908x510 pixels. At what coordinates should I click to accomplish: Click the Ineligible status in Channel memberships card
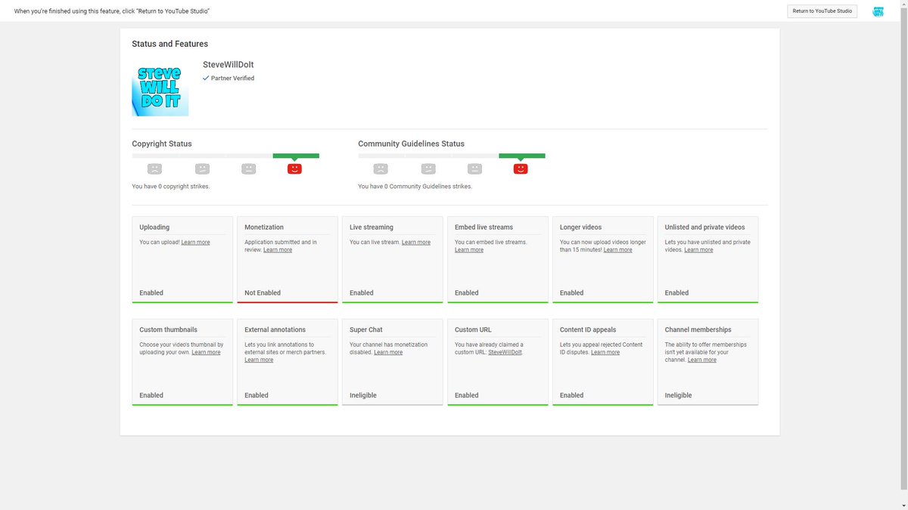coord(679,396)
